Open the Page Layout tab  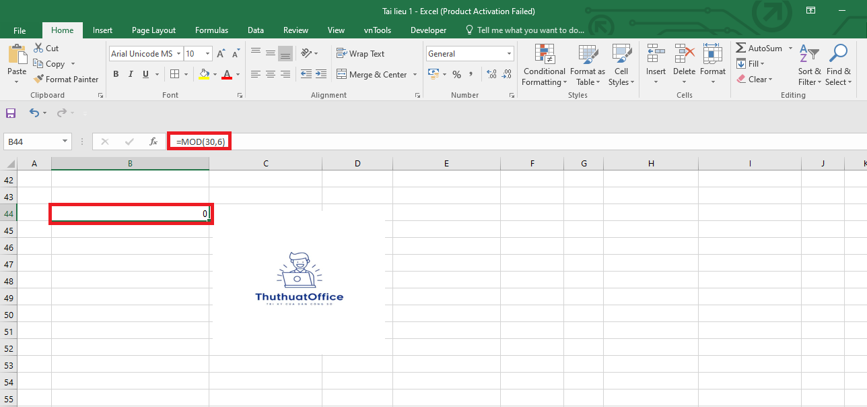click(x=153, y=30)
